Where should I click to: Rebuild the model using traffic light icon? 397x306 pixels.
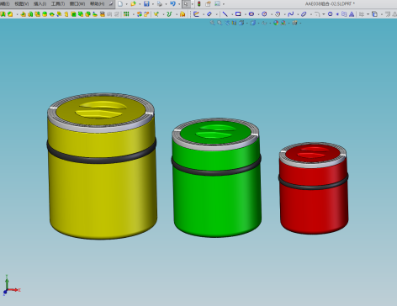coord(199,4)
